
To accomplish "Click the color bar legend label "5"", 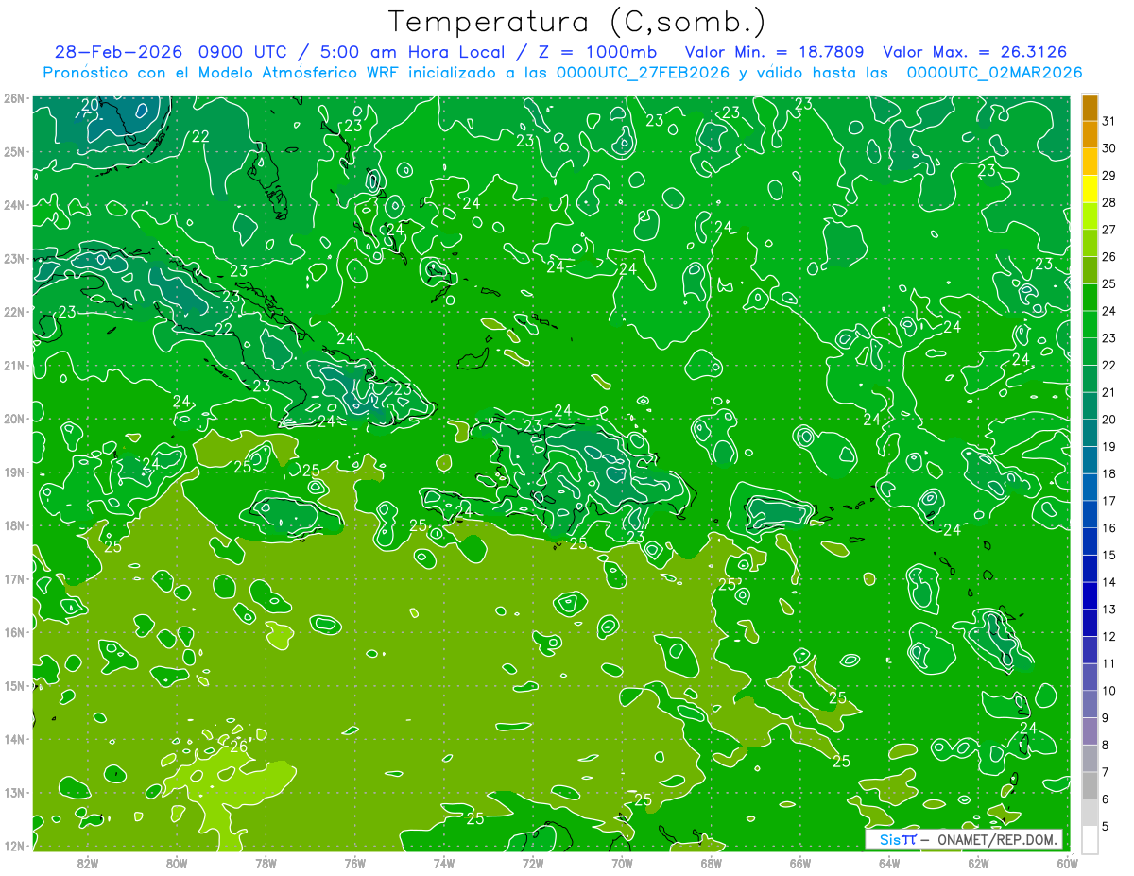I will tap(1107, 826).
